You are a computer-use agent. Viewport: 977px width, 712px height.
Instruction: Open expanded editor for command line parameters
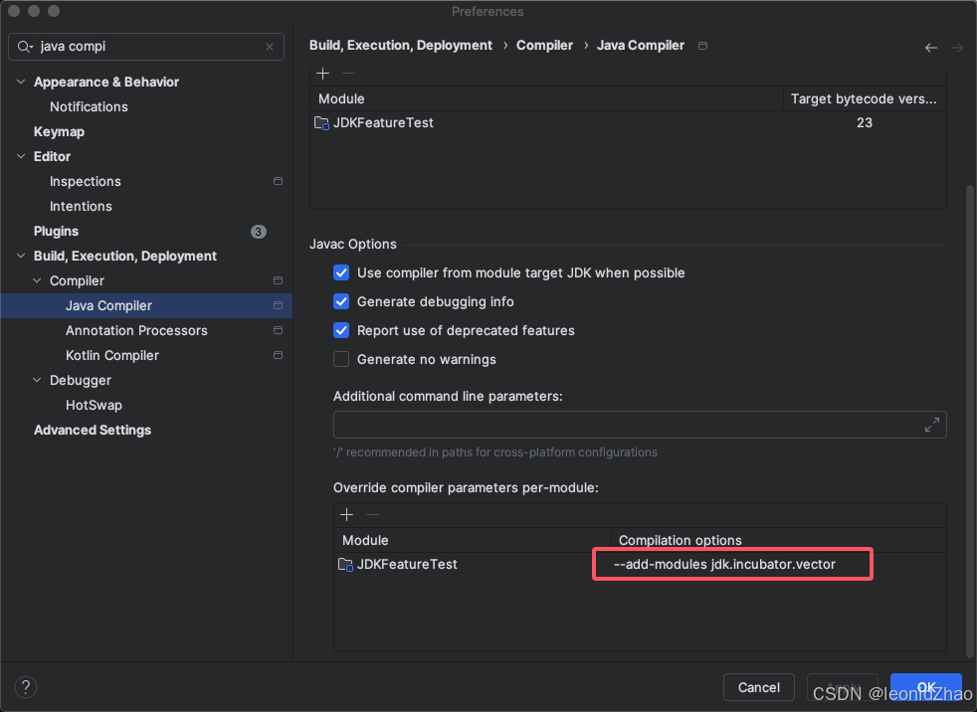pyautogui.click(x=932, y=425)
